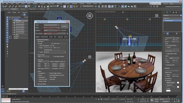The width and height of the screenshot is (183, 103).
Task: Switch to the System tab in Render Setup
Action: (51, 37)
